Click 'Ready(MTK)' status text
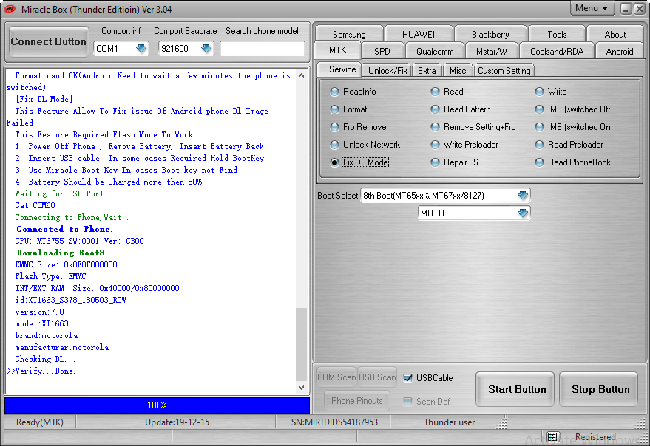The width and height of the screenshot is (650, 446). coord(40,422)
